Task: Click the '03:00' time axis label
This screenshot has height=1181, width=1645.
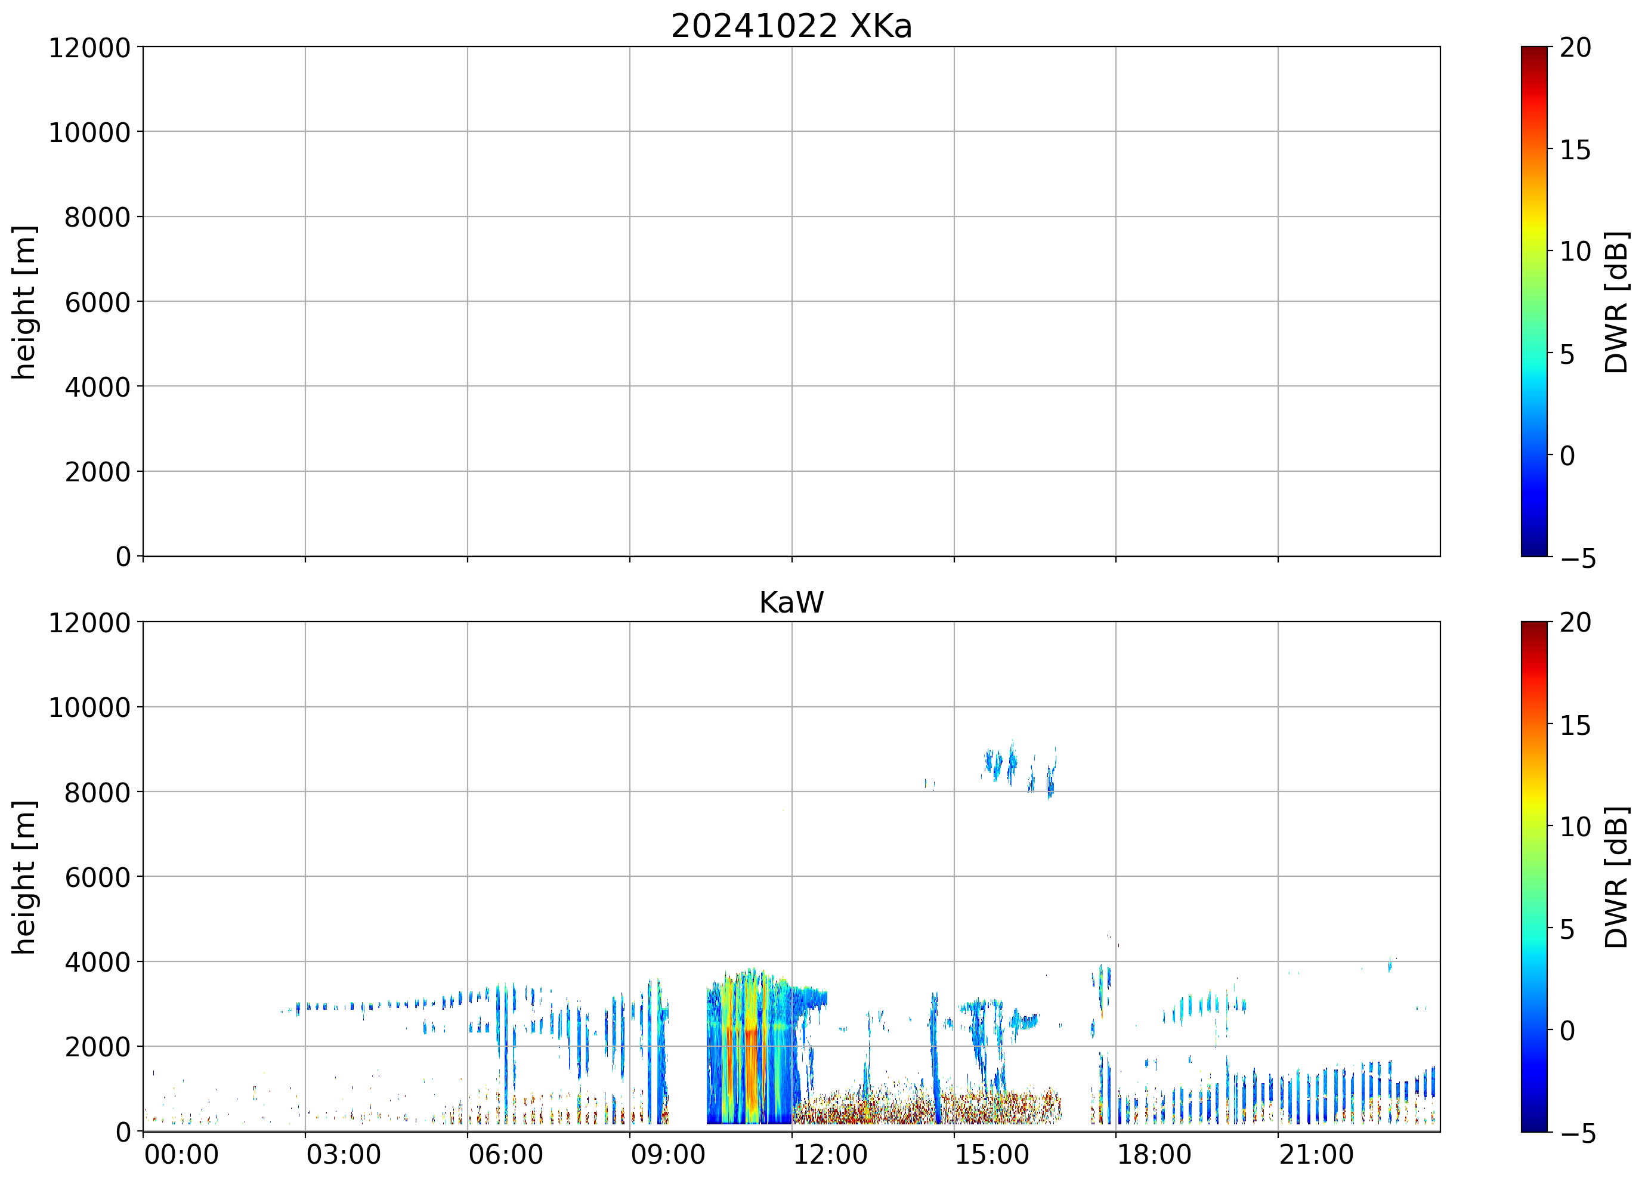Action: click(343, 1154)
